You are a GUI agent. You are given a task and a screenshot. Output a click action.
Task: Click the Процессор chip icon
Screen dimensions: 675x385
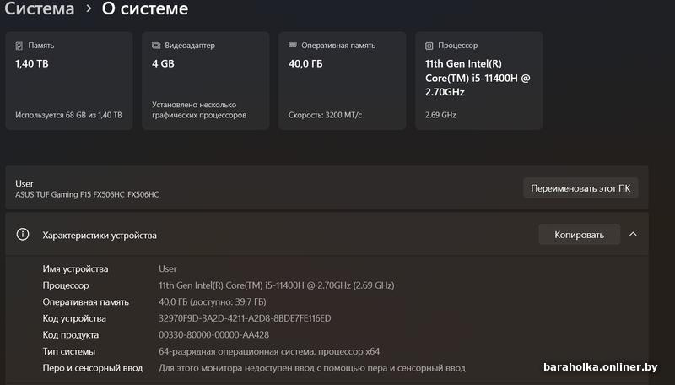[429, 46]
